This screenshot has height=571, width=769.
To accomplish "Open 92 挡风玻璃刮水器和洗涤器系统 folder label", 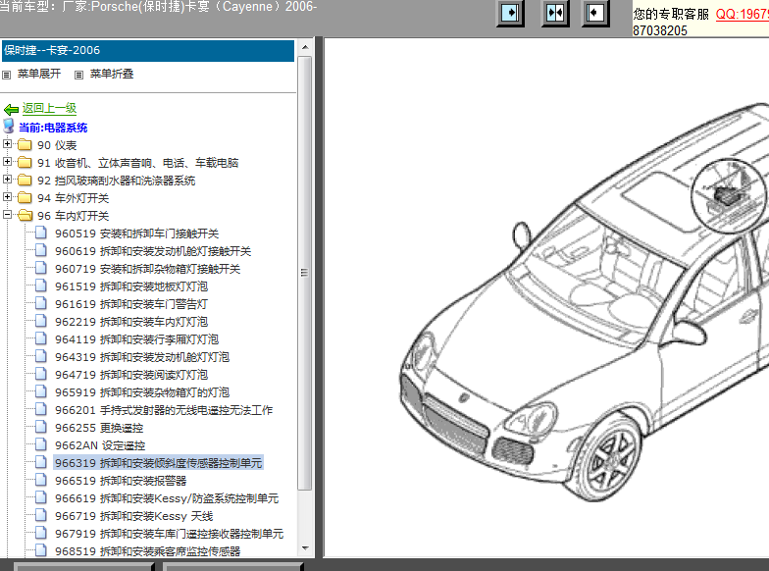I will [116, 181].
